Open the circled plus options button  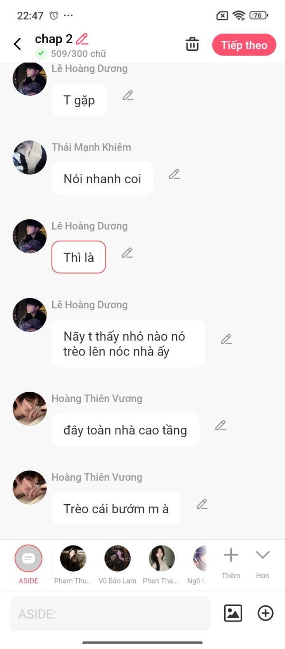click(x=266, y=613)
